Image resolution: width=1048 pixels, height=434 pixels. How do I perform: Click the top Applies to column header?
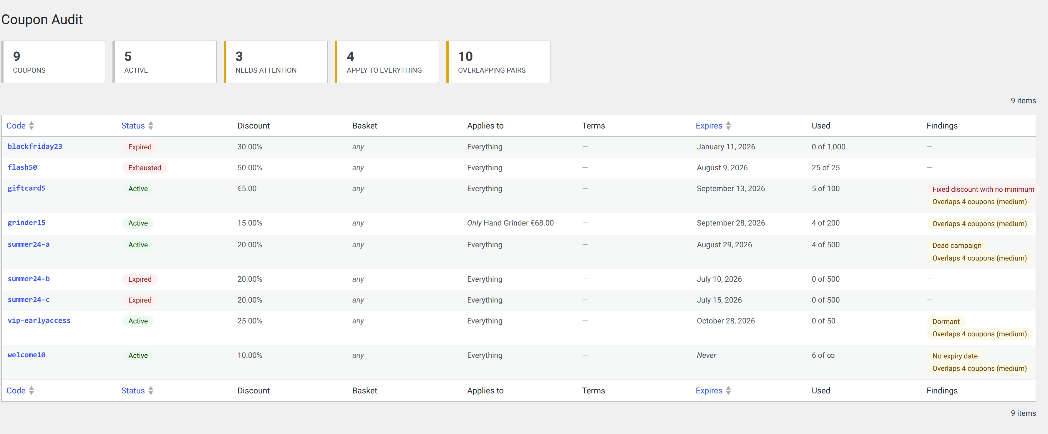point(485,126)
